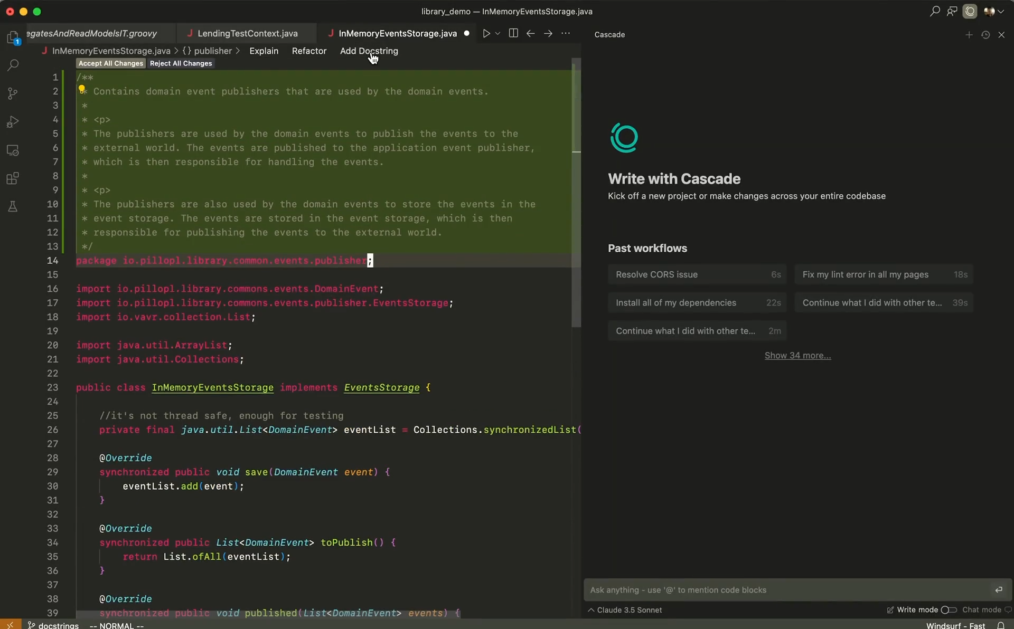Viewport: 1014px width, 629px height.
Task: Open the Explorer sidebar icon
Action: pos(13,37)
